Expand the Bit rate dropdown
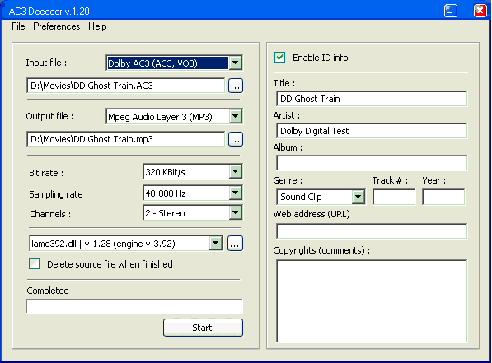This screenshot has width=492, height=363. pos(236,171)
